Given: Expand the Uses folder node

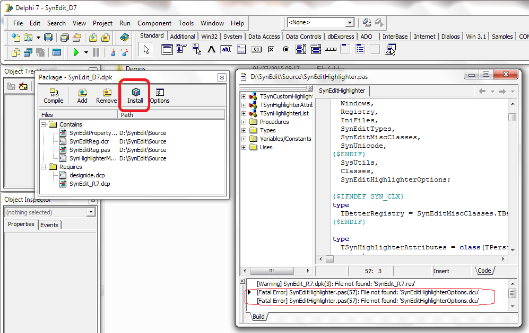Looking at the screenshot, I should (x=244, y=147).
